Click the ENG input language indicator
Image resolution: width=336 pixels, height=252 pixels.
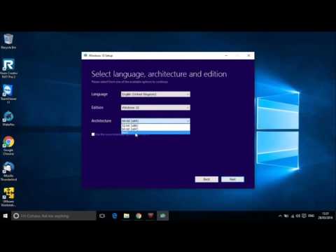pyautogui.click(x=311, y=216)
